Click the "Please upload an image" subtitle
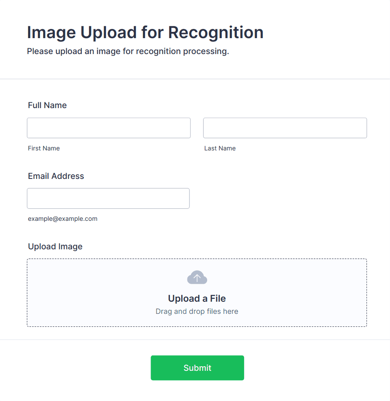This screenshot has width=390, height=401. [128, 52]
